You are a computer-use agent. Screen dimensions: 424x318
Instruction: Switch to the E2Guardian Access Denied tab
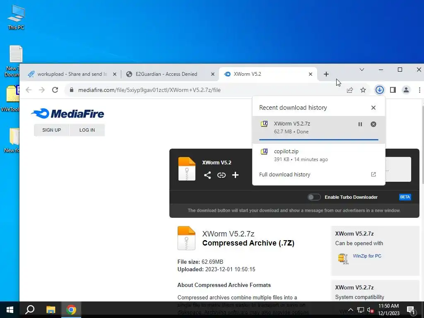click(170, 74)
